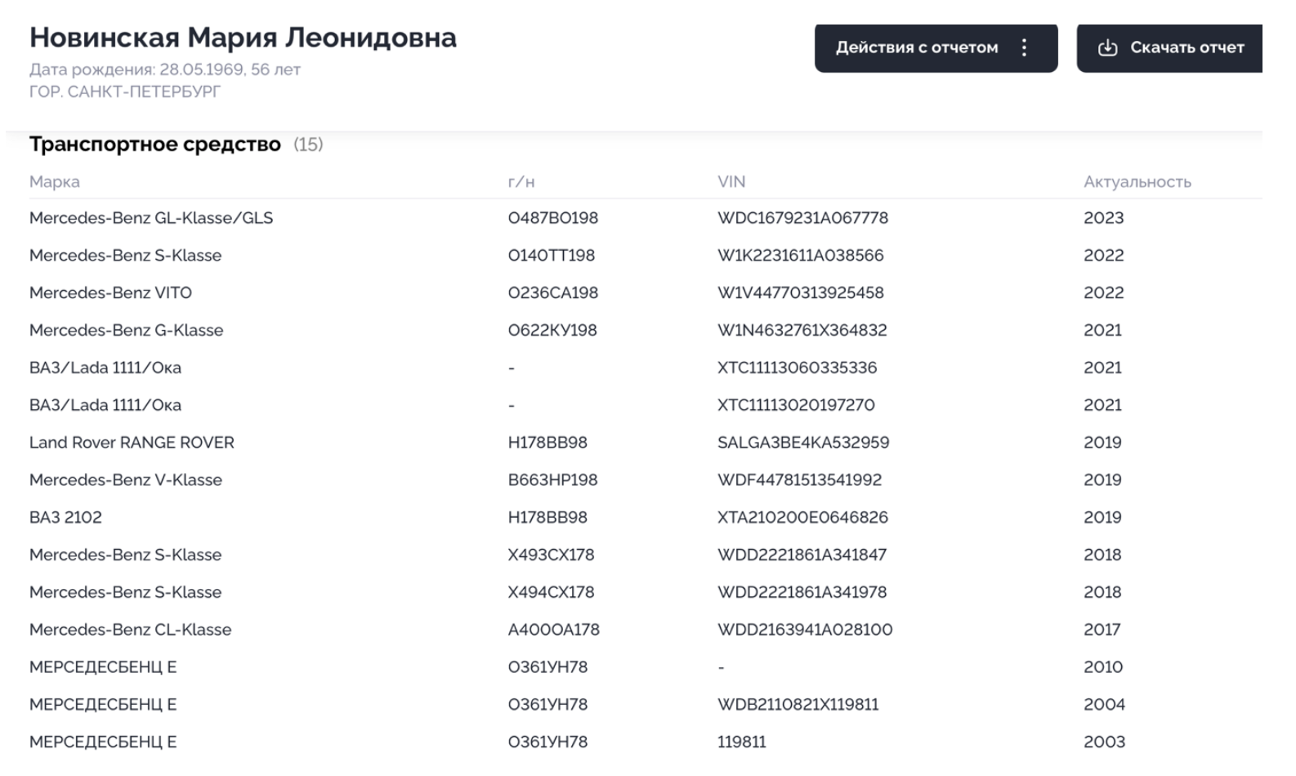Click the download icon beside 'Скачать отчет'
The height and width of the screenshot is (776, 1296).
pos(1107,47)
